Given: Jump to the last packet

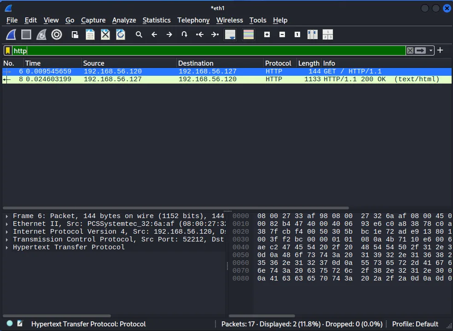Looking at the screenshot, I should [x=215, y=34].
